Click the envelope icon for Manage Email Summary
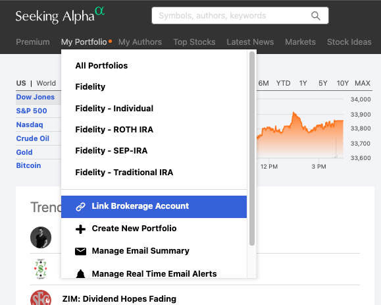This screenshot has width=381, height=305. tap(80, 251)
